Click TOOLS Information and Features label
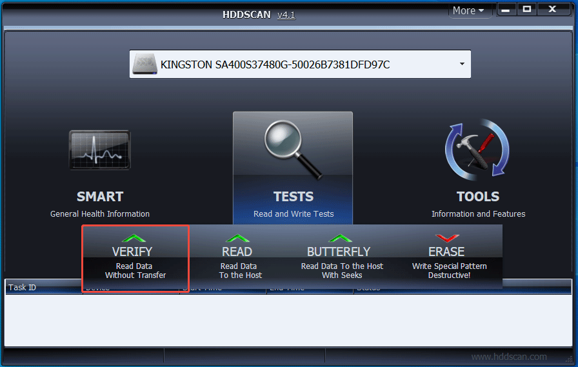Screen dimensions: 578x367 pos(478,213)
